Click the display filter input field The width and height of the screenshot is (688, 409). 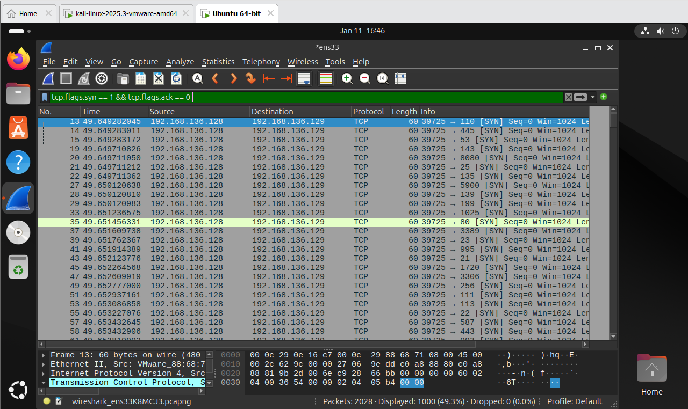point(306,97)
